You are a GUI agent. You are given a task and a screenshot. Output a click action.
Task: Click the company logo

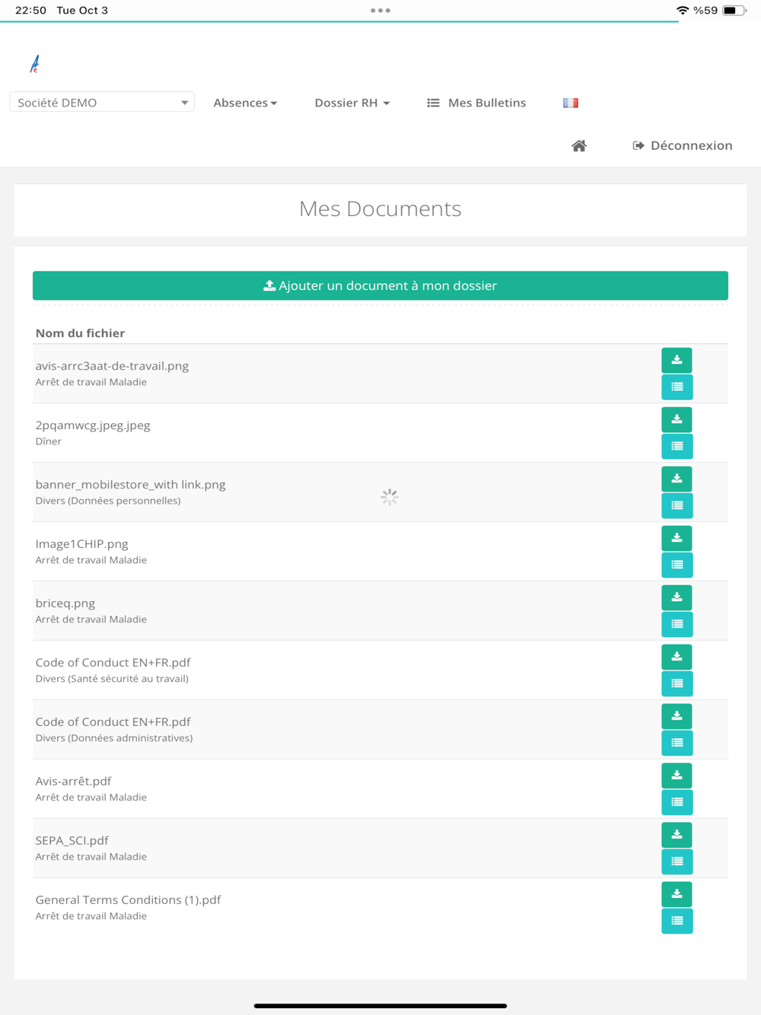[x=34, y=64]
